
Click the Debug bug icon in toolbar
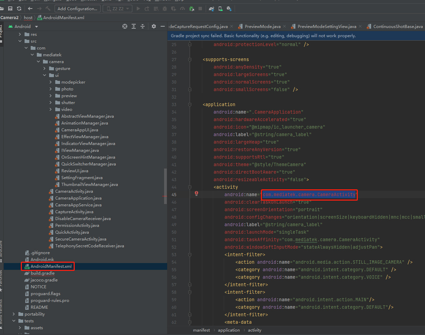click(165, 9)
